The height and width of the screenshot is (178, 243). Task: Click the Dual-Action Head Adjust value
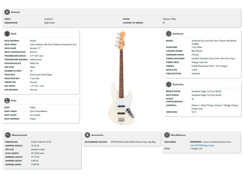[x=41, y=75]
